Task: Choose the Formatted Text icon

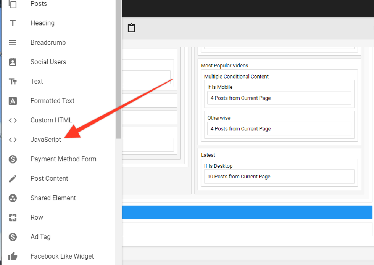Action: pos(13,101)
